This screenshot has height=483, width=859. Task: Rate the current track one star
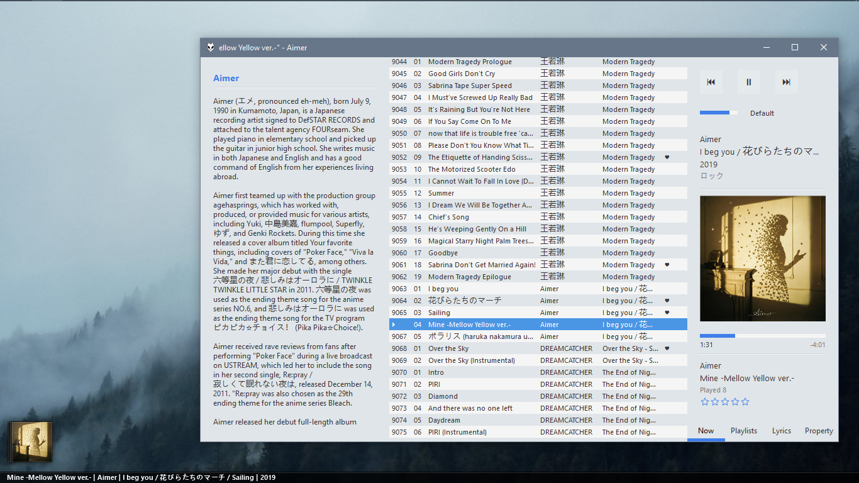[x=704, y=402]
